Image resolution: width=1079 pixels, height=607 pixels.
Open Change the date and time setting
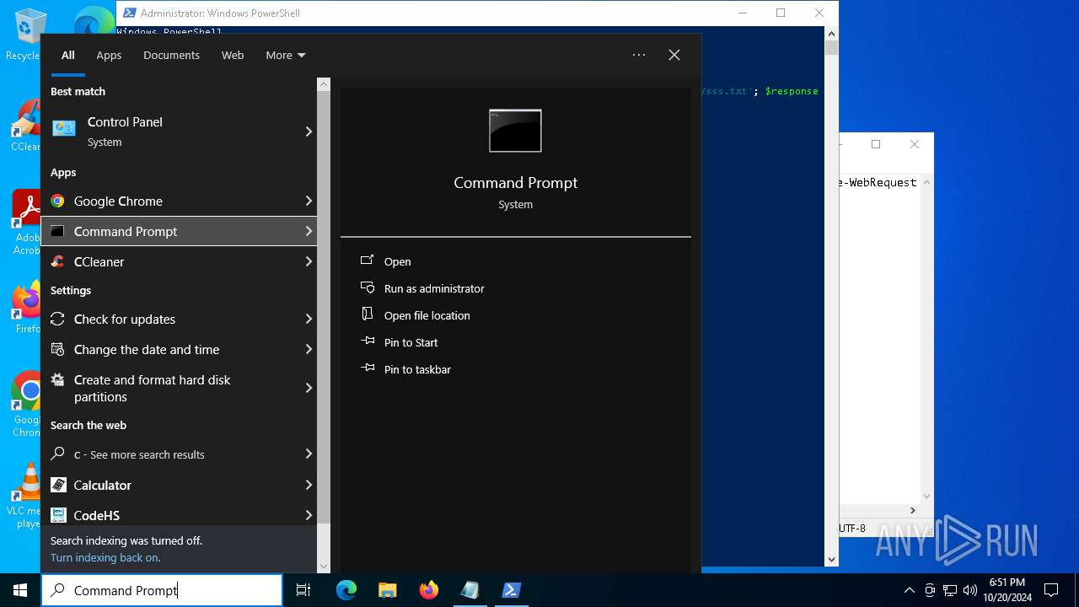coord(179,349)
